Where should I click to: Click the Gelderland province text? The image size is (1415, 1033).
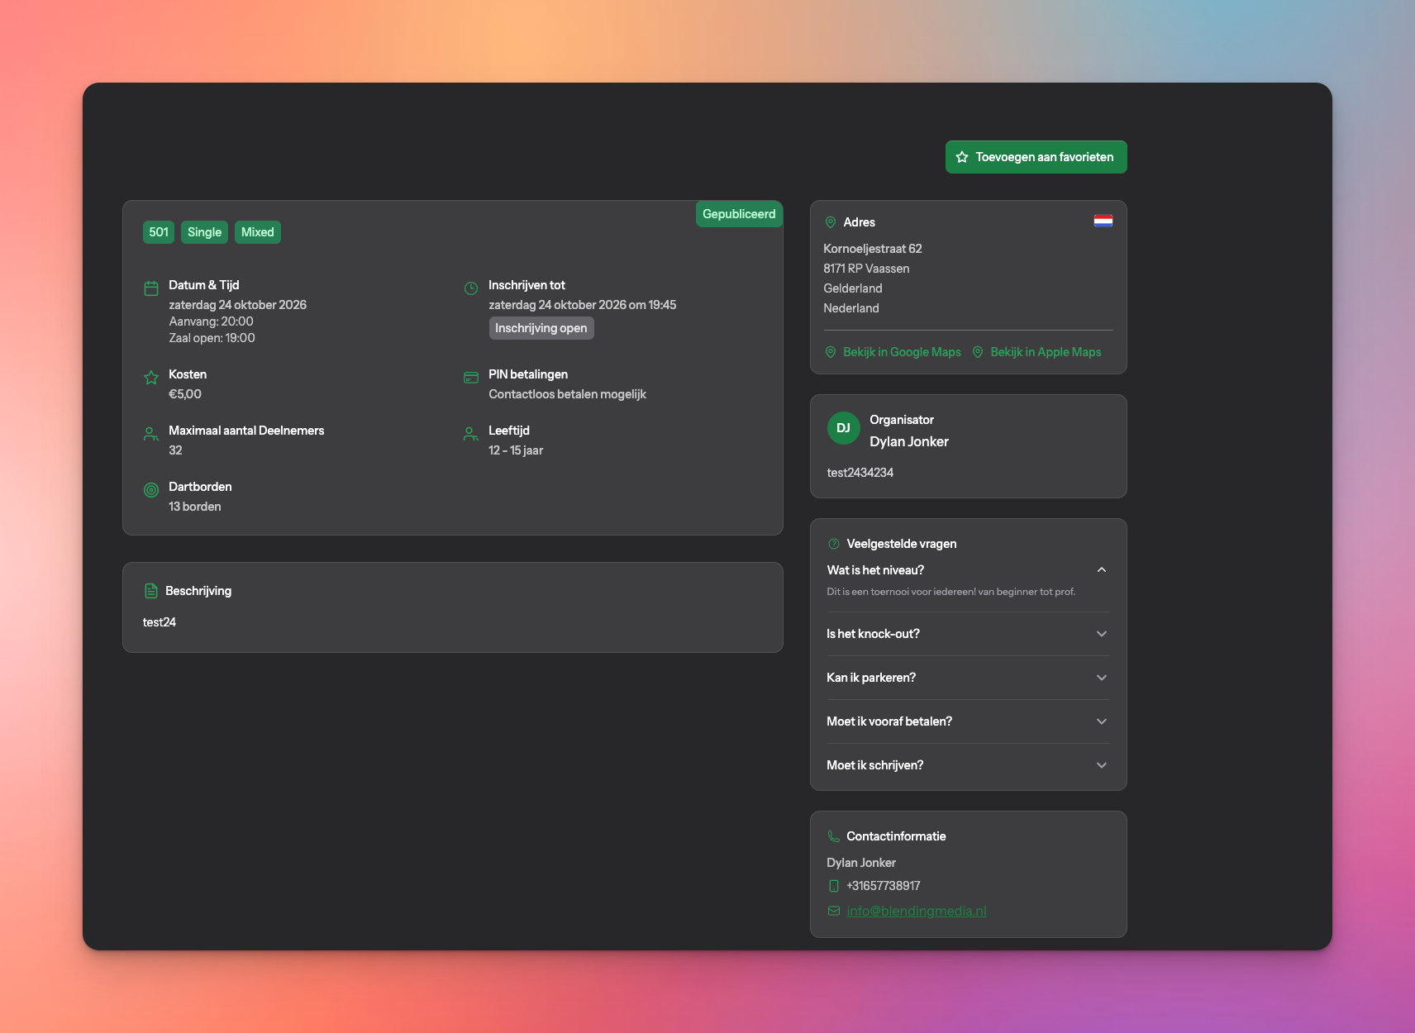click(853, 288)
